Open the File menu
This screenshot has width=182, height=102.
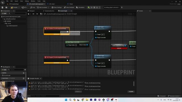point(7,1)
